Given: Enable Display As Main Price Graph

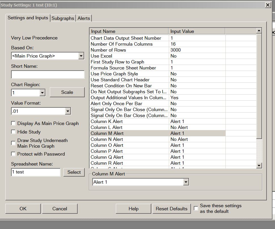Looking at the screenshot, I should [x=13, y=123].
